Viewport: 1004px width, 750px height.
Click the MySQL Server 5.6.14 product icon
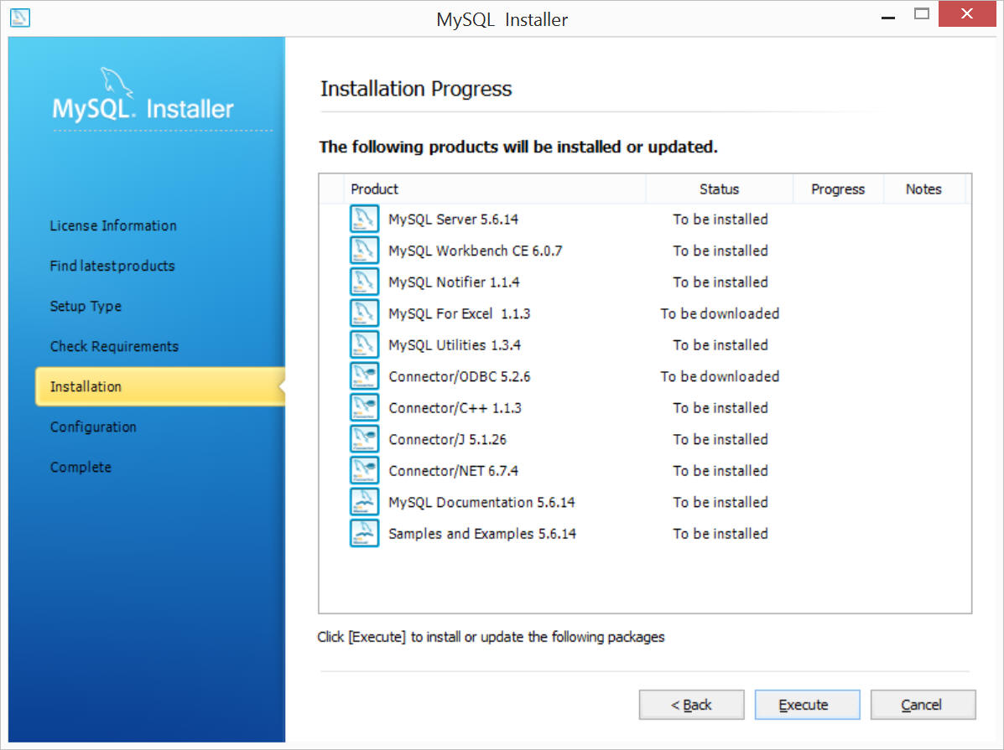[364, 219]
